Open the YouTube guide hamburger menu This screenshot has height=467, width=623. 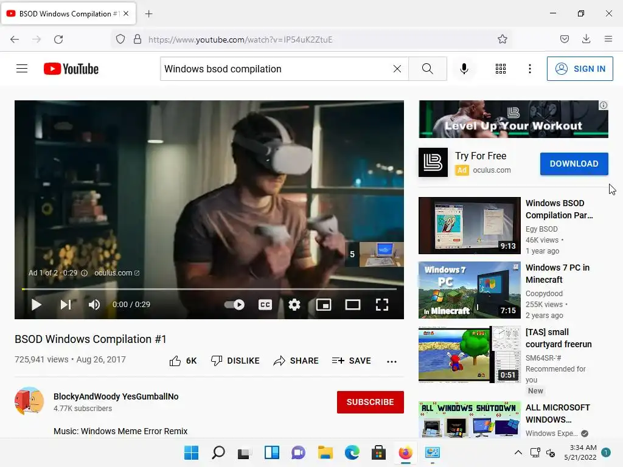click(22, 69)
